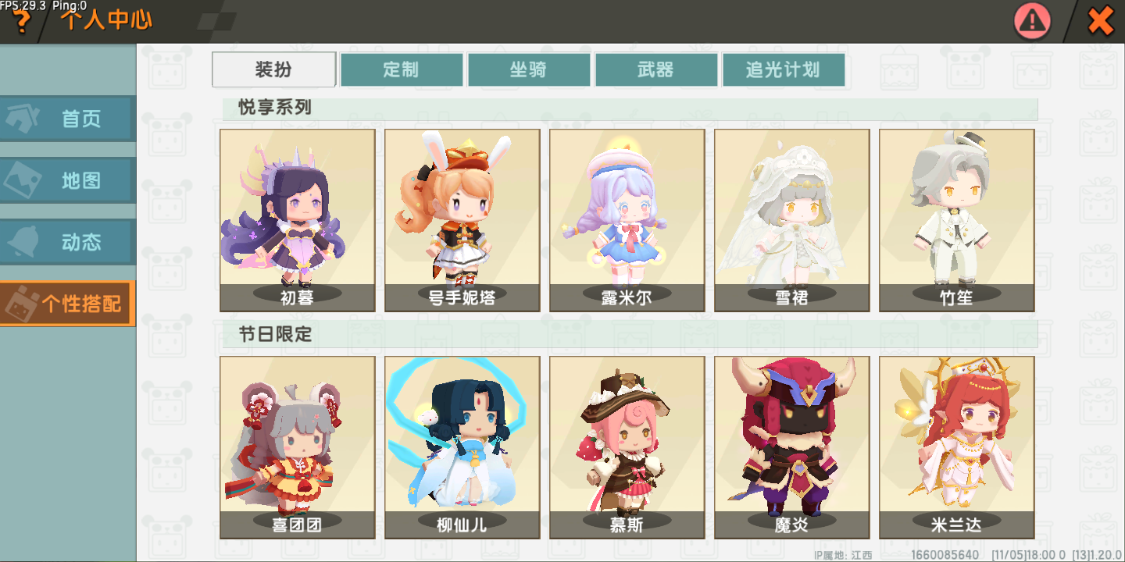The image size is (1125, 562).
Task: Click the question mark help icon
Action: pos(21,23)
